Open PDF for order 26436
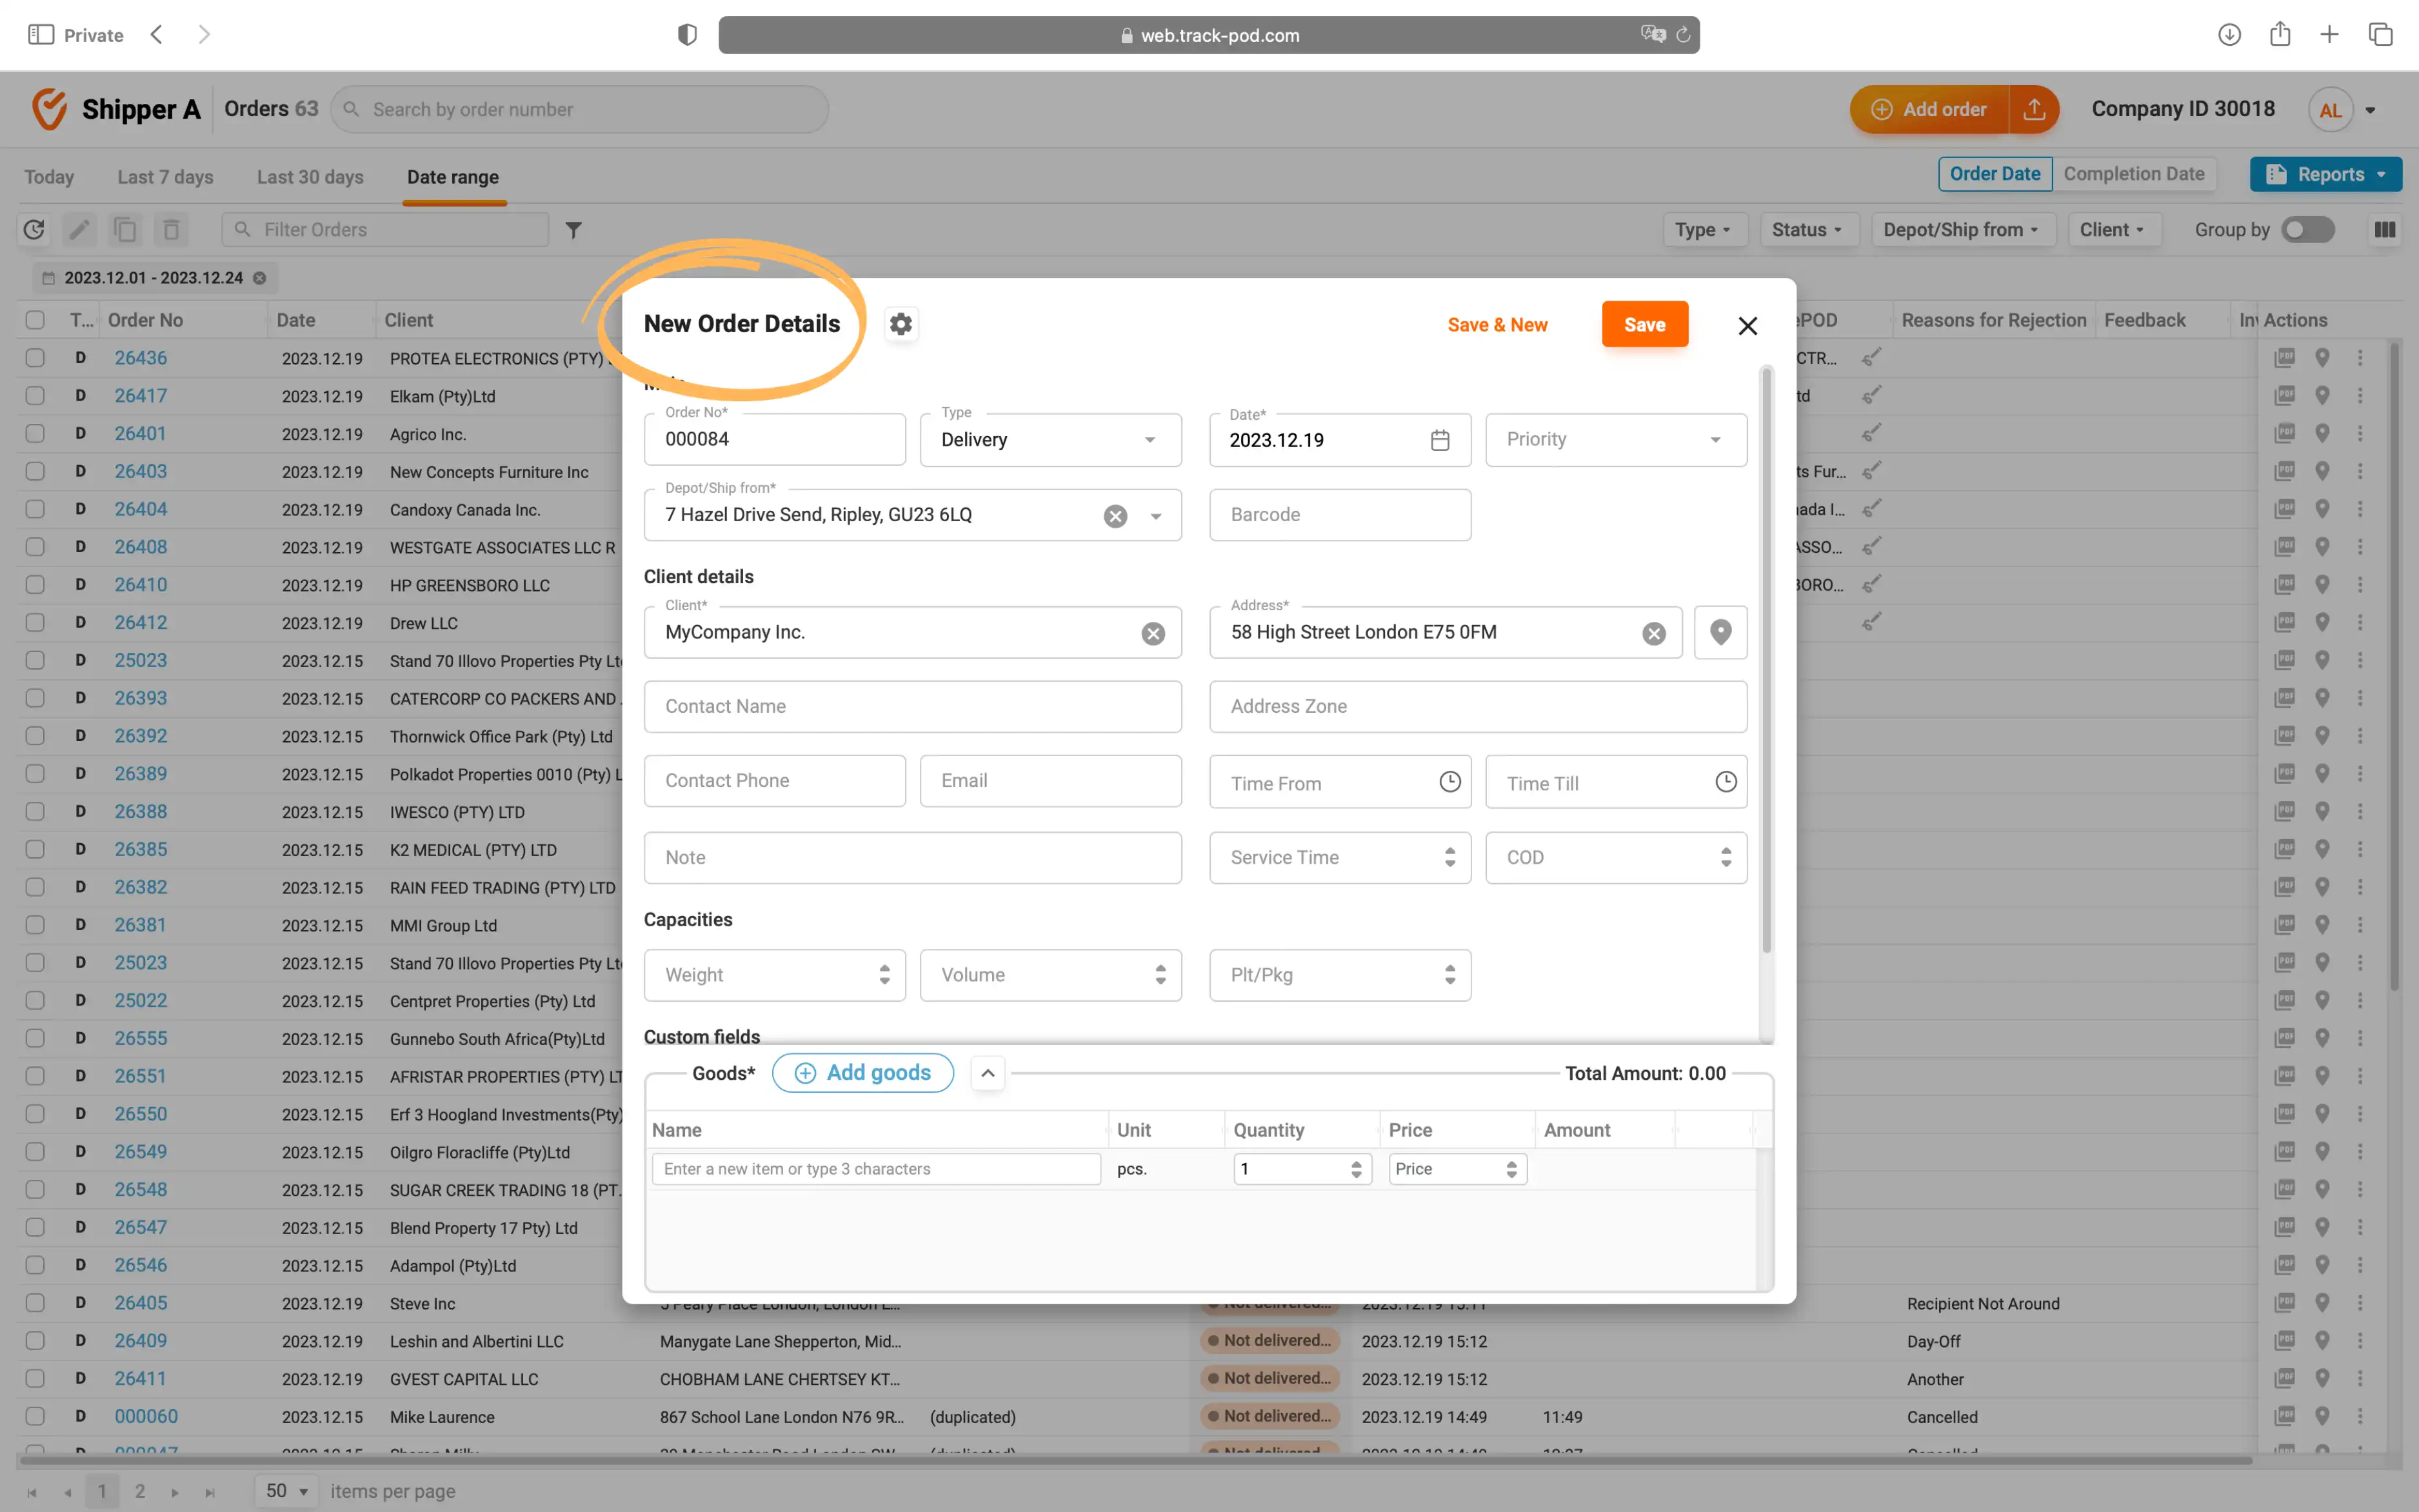Image resolution: width=2419 pixels, height=1512 pixels. 2285,358
